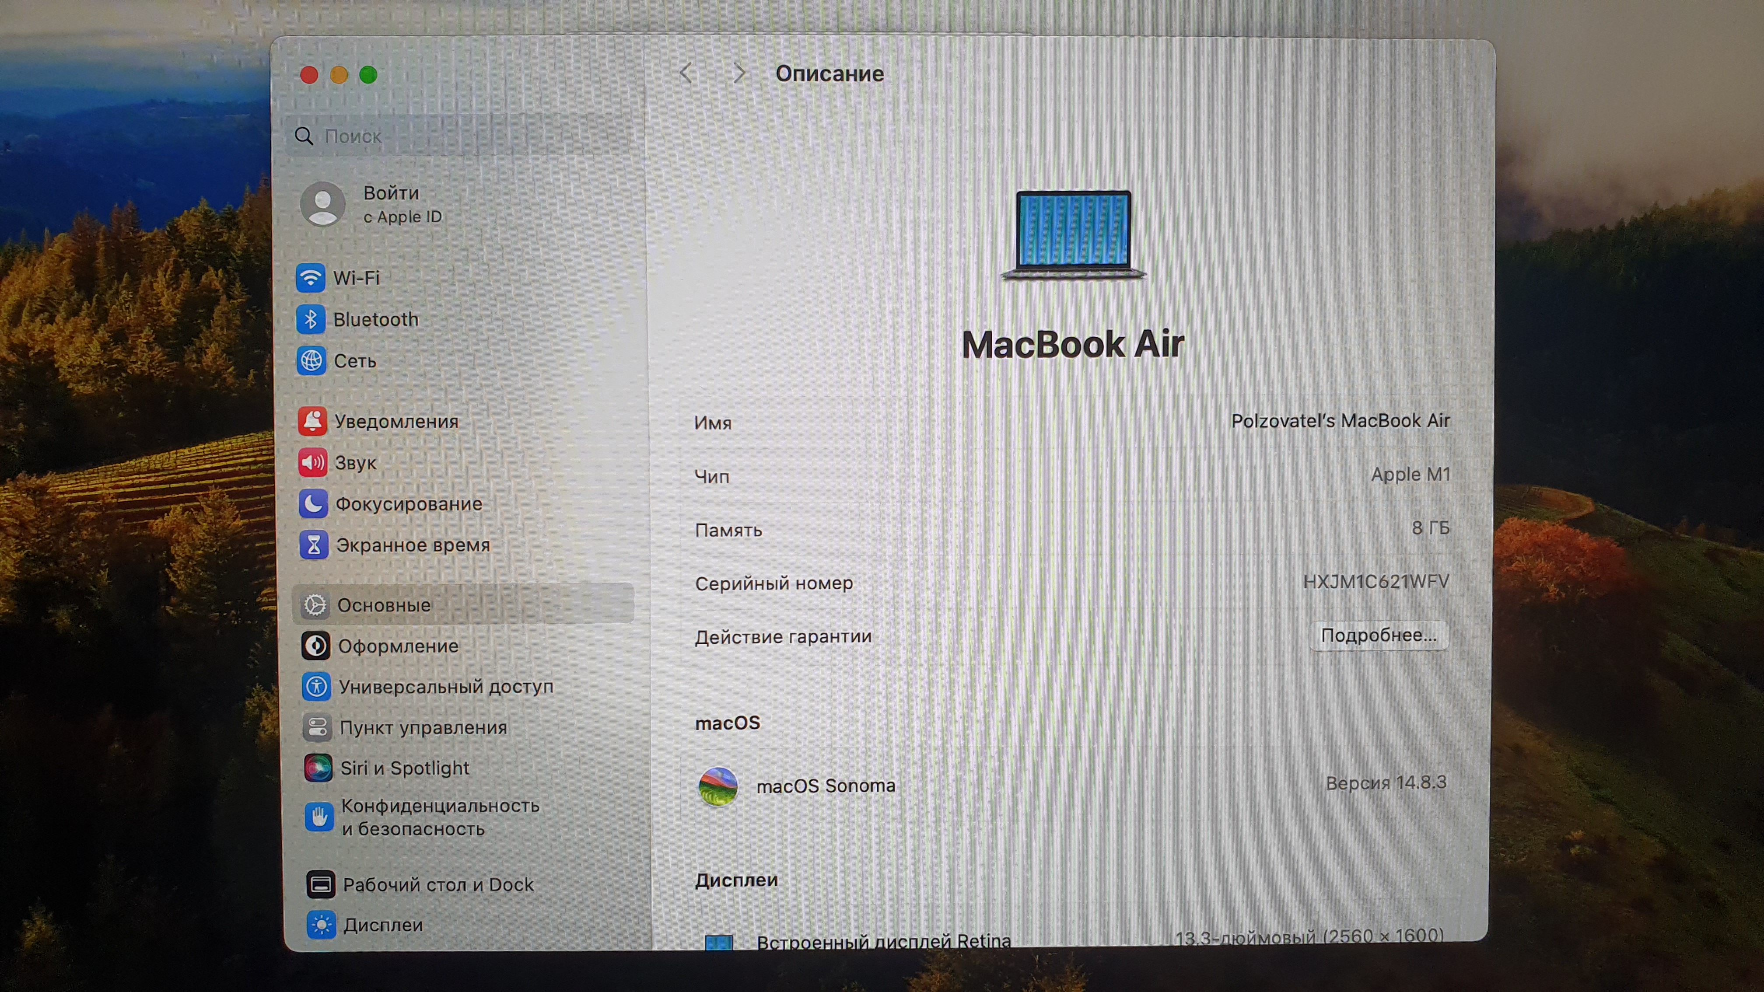Go forward with the right chevron
The image size is (1764, 992).
pos(738,73)
